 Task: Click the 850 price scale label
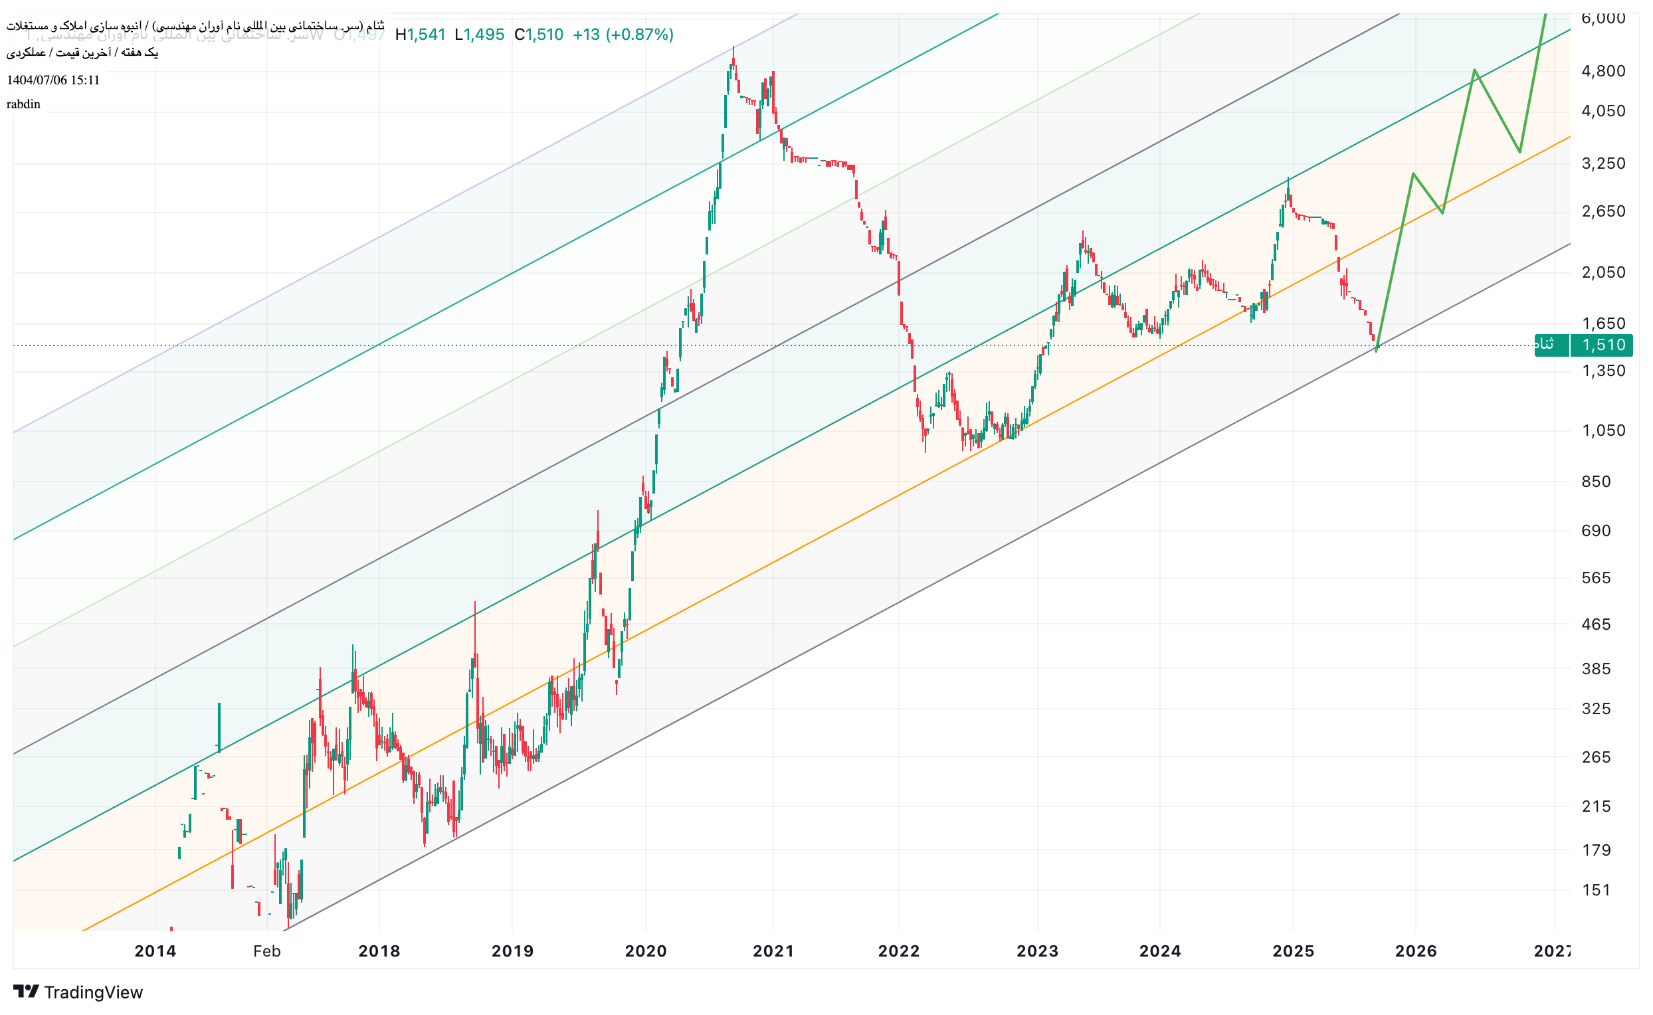pos(1596,482)
